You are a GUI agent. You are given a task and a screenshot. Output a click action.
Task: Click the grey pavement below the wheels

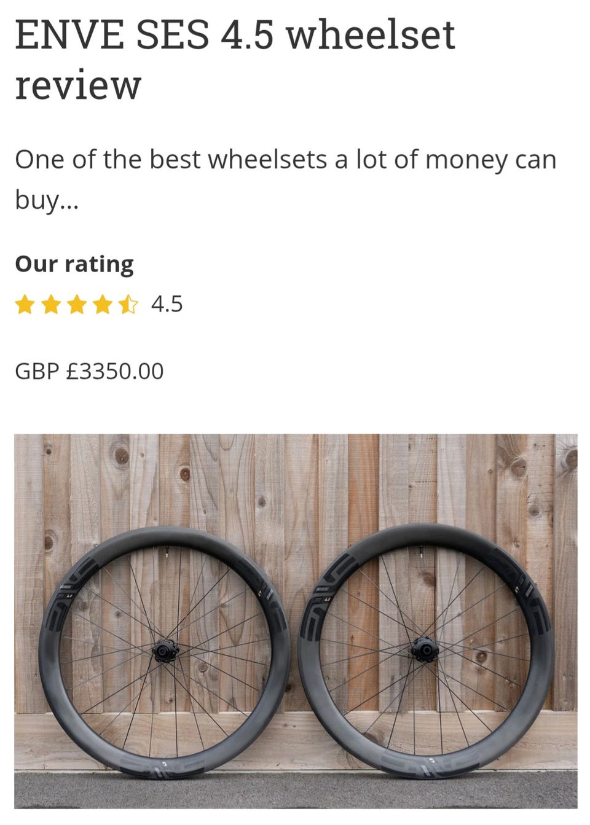(295, 791)
